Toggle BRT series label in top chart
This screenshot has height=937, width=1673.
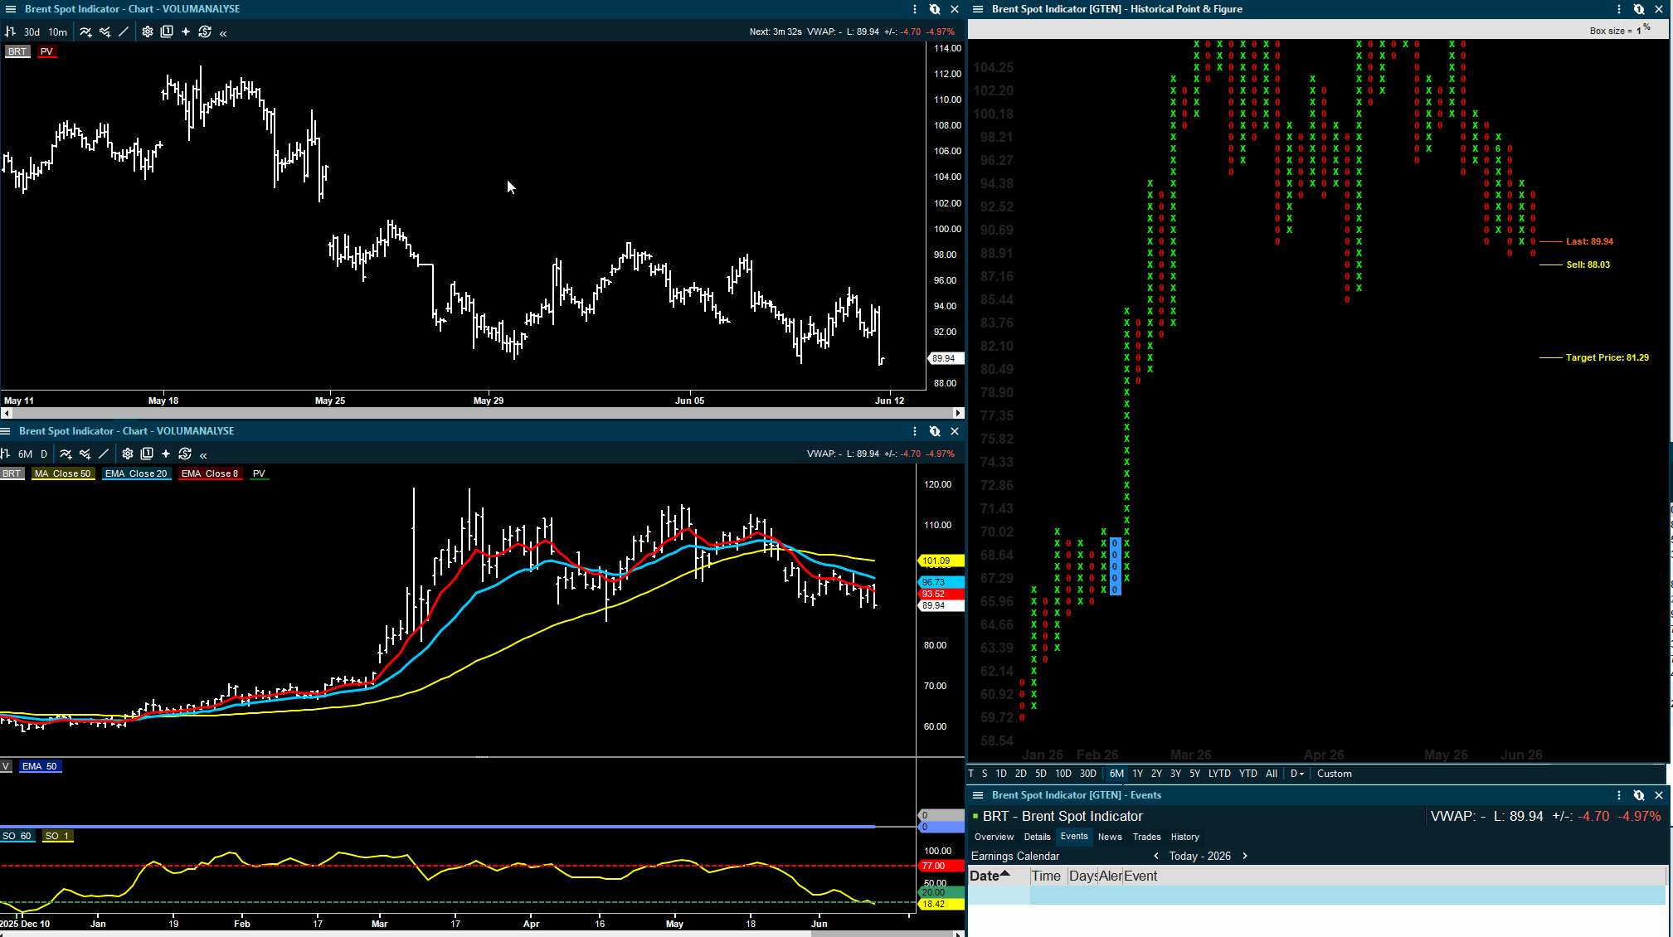[17, 51]
